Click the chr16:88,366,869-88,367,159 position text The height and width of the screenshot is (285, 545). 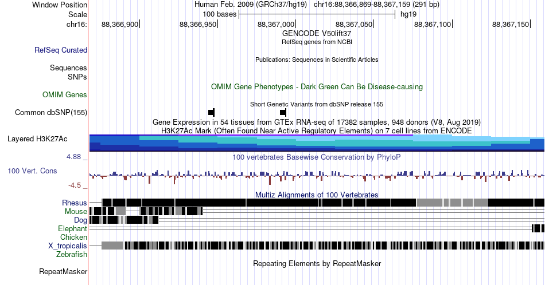pos(376,5)
